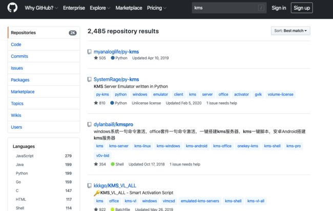Image resolution: width=333 pixels, height=211 pixels.
Task: Select the Repositories filter in sidebar
Action: 44,33
